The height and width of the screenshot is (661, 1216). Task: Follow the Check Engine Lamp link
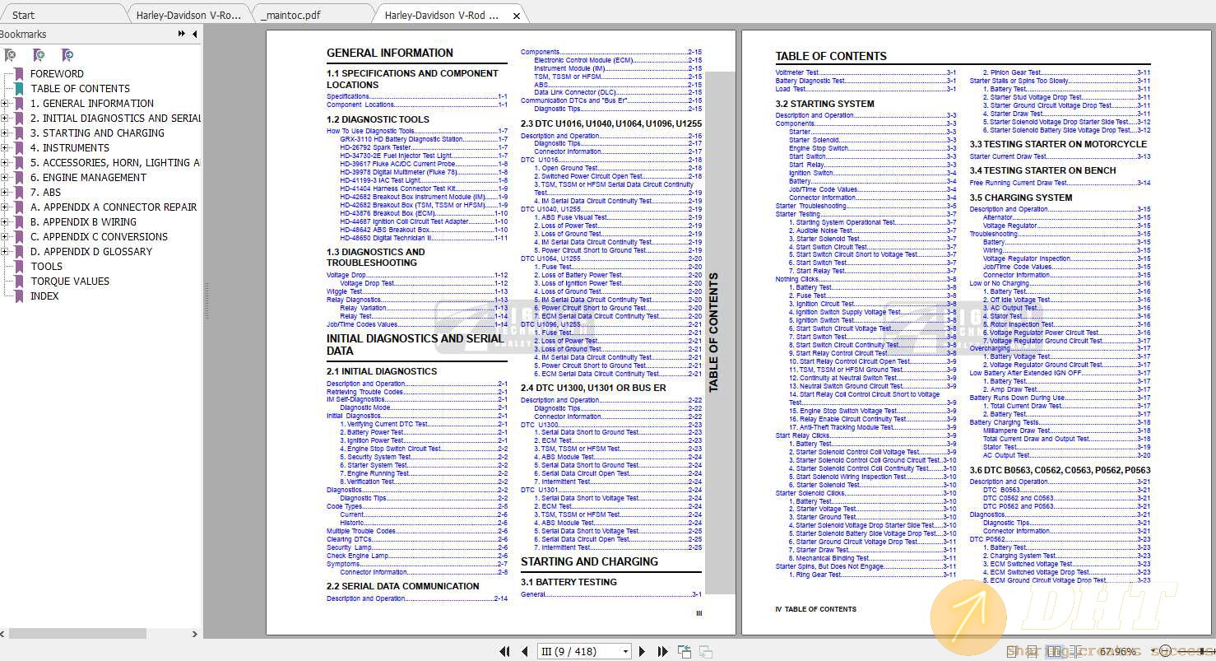[x=417, y=556]
